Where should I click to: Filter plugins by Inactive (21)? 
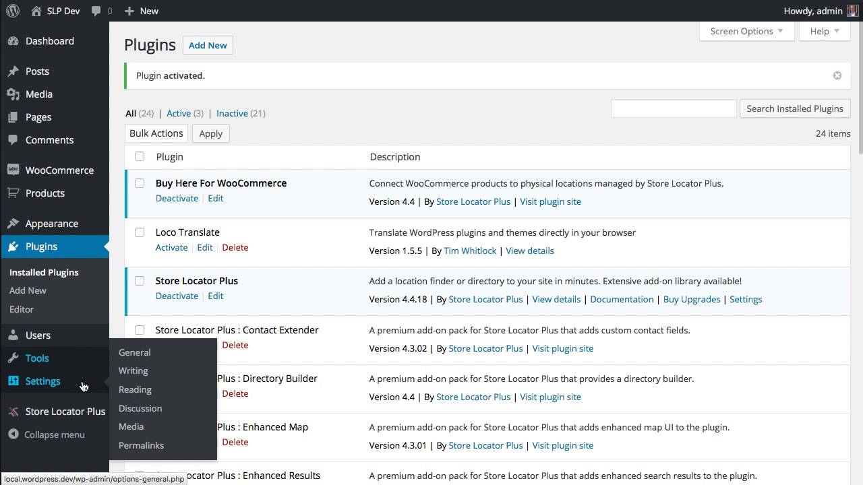click(241, 113)
